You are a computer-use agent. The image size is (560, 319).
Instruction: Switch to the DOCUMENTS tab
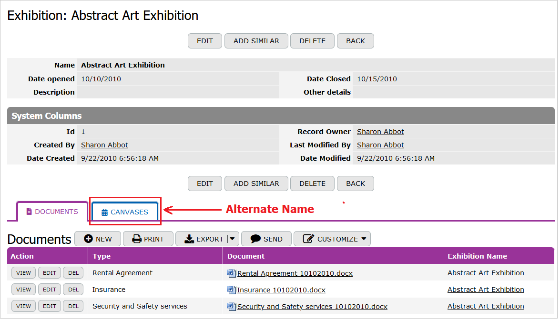click(x=52, y=212)
